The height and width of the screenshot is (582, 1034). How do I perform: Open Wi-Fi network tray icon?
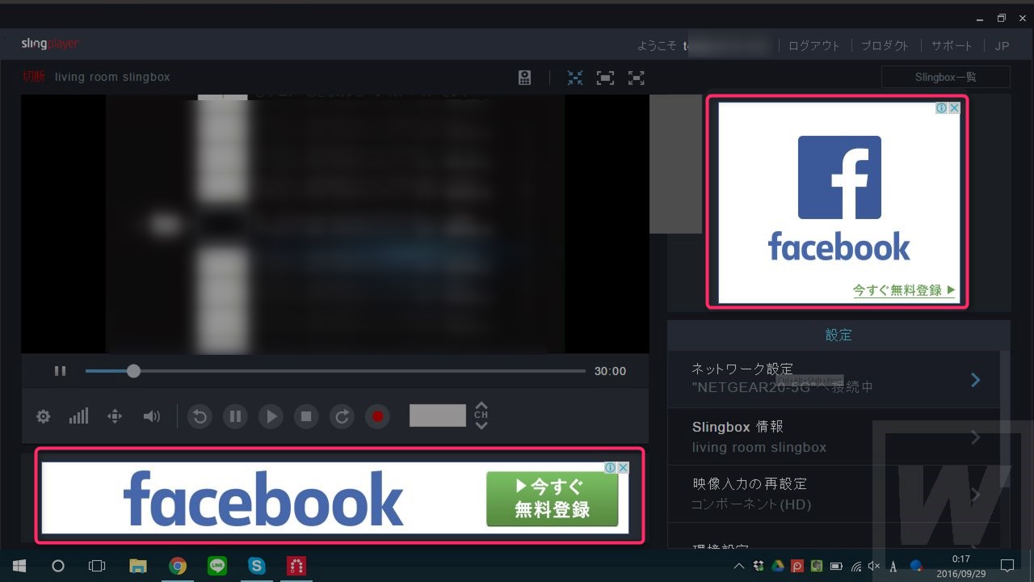pos(856,566)
